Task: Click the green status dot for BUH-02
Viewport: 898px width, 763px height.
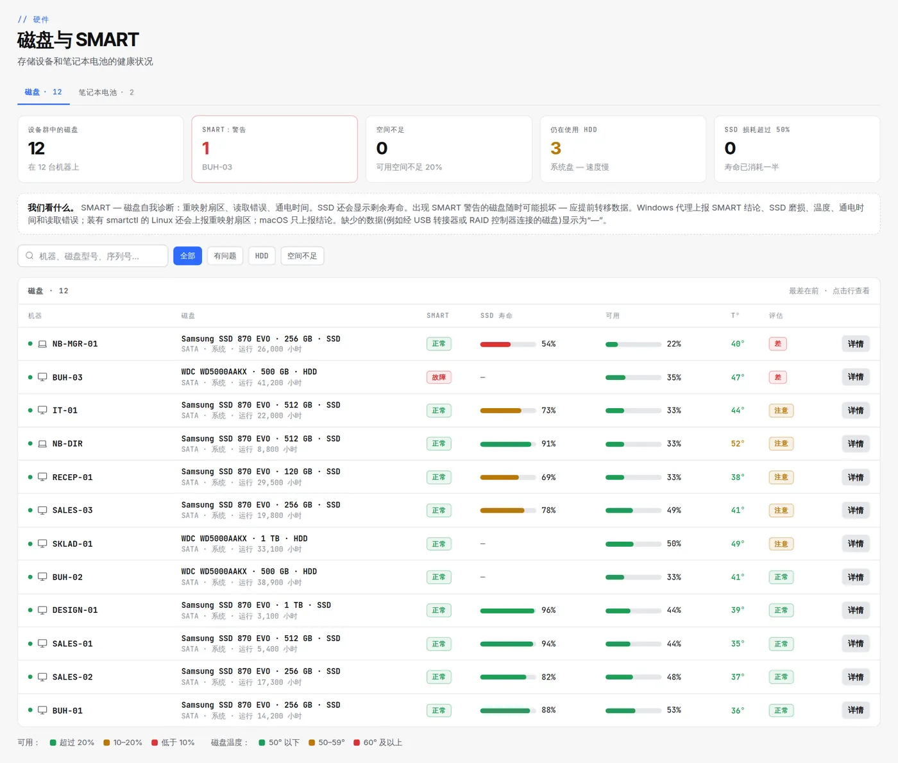Action: [x=30, y=577]
